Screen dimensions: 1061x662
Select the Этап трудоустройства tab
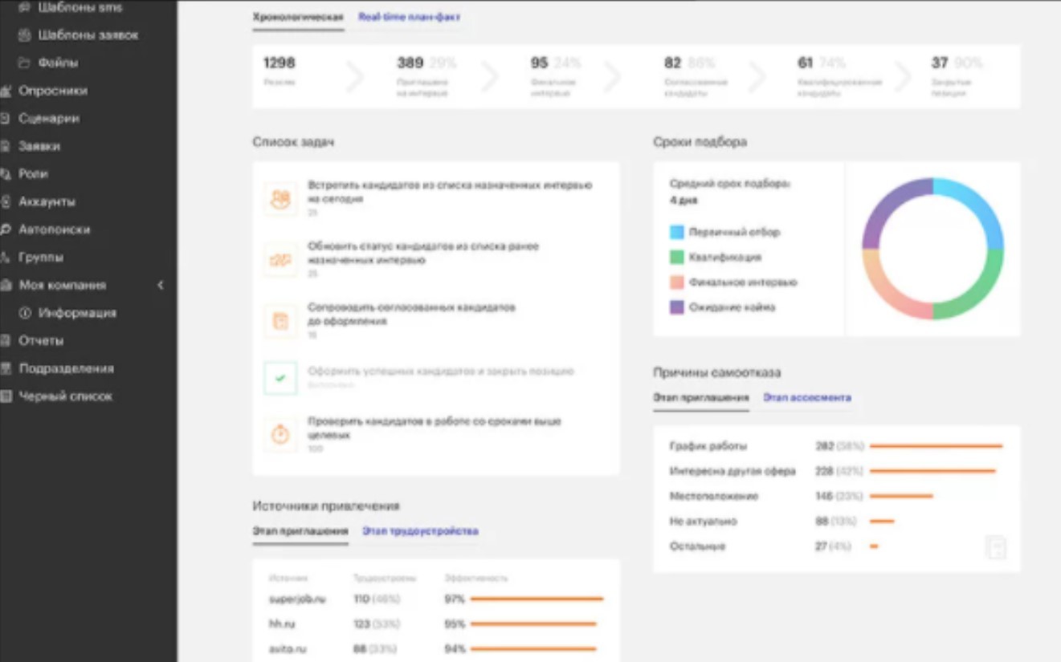tap(420, 531)
